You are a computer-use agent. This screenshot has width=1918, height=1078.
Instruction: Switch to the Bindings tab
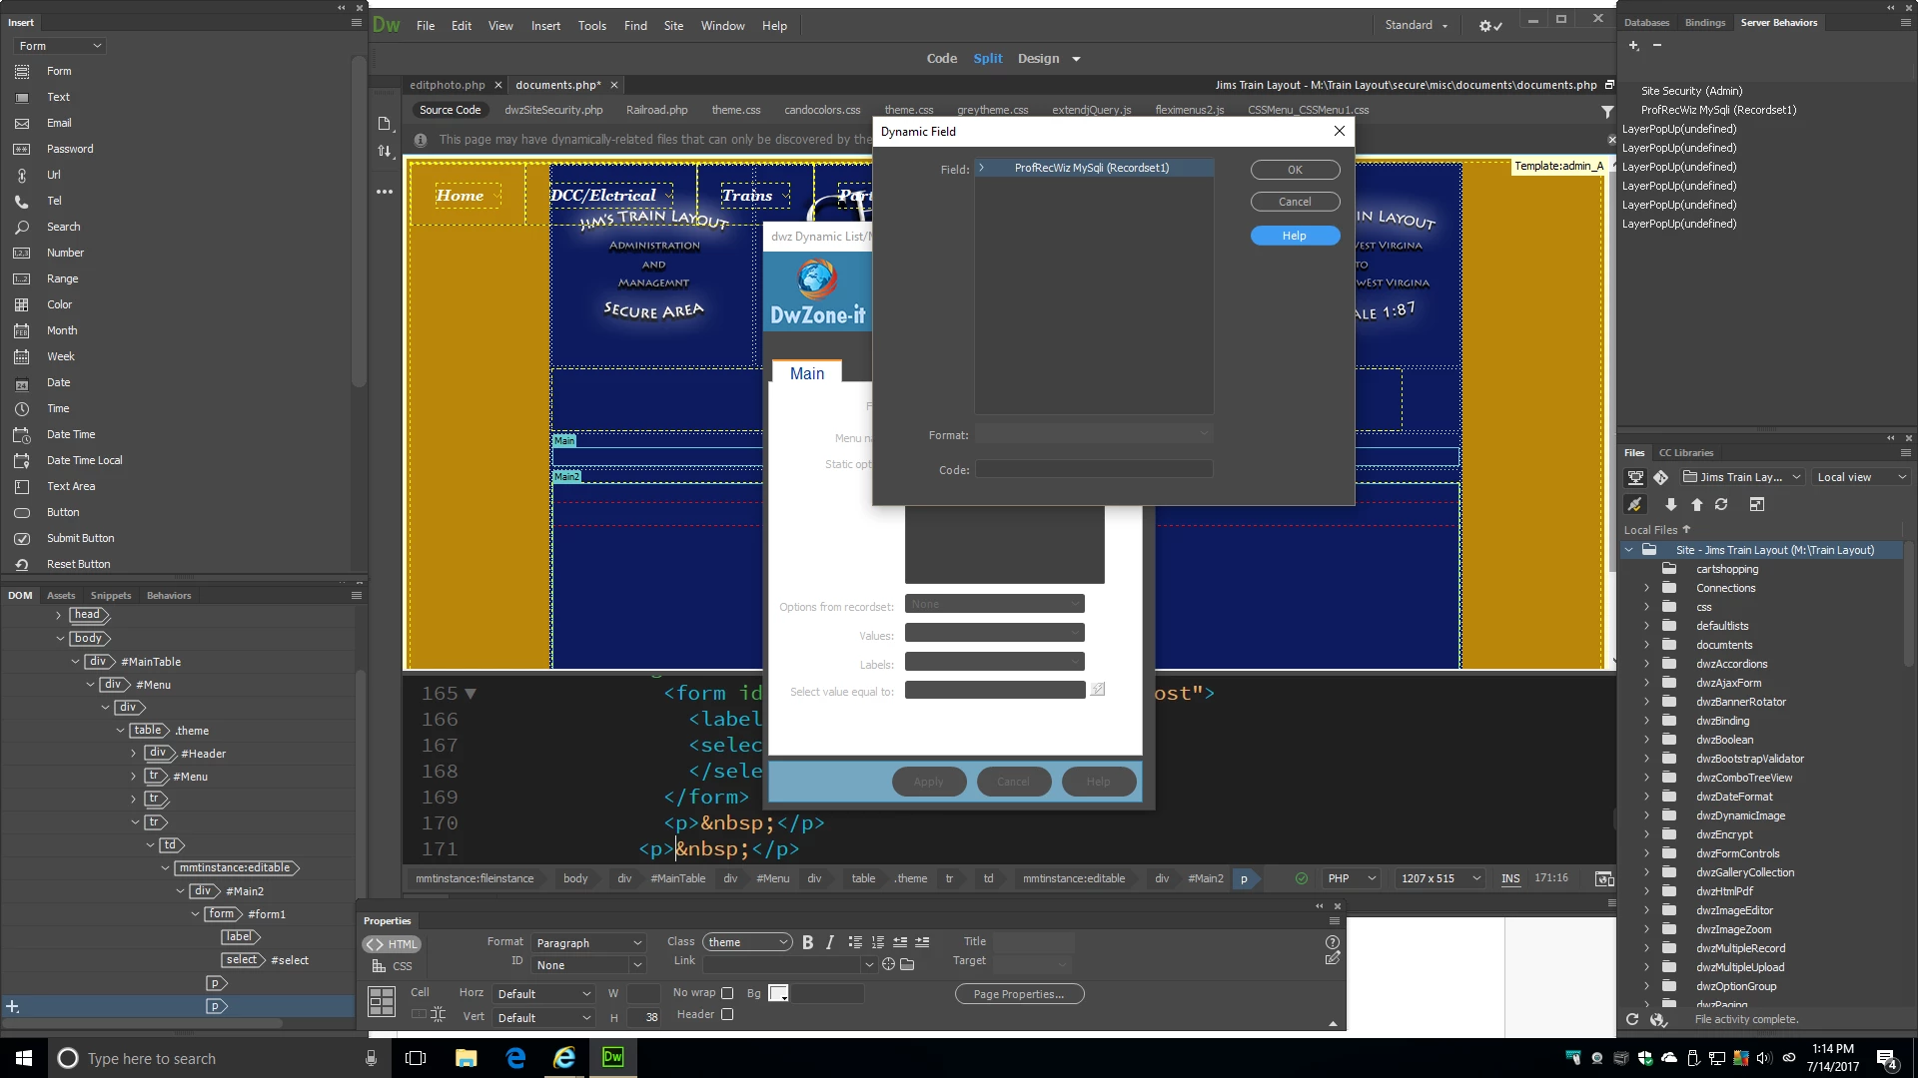[x=1704, y=22]
